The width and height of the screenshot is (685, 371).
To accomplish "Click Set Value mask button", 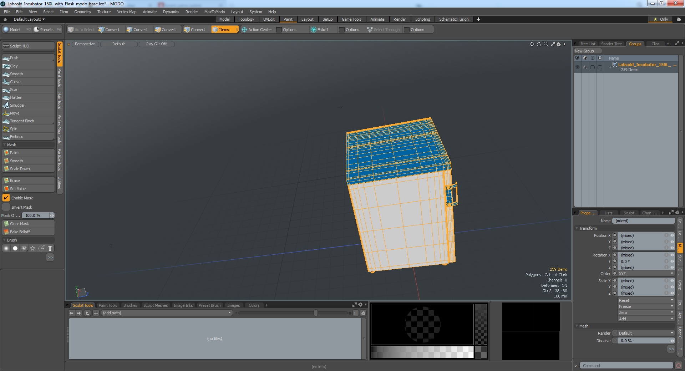I will pos(28,189).
